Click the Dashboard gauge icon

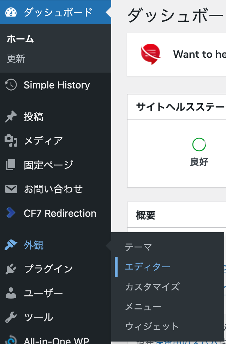pos(11,12)
